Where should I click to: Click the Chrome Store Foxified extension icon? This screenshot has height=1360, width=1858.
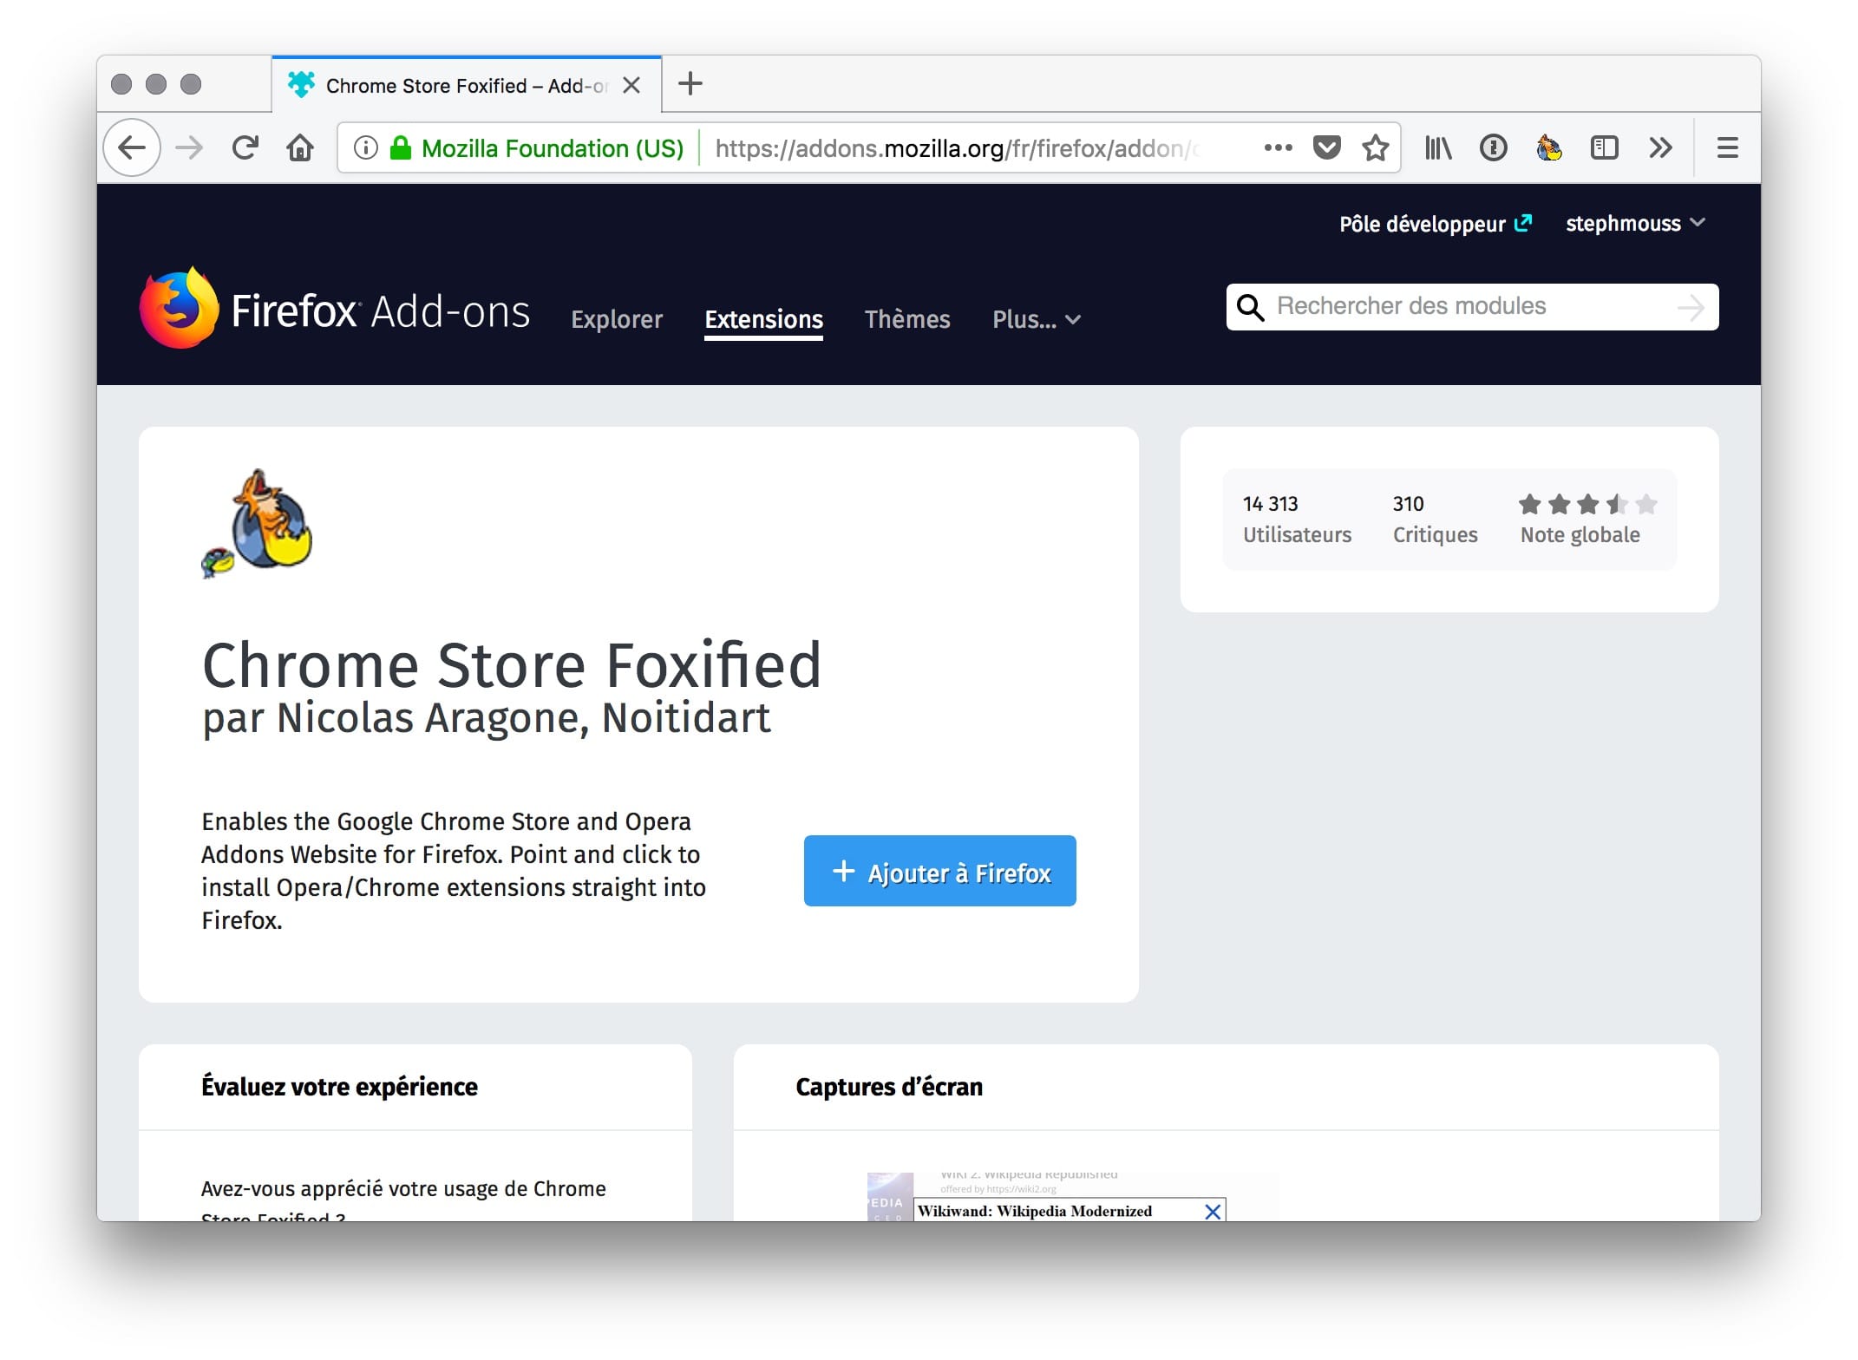coord(257,524)
